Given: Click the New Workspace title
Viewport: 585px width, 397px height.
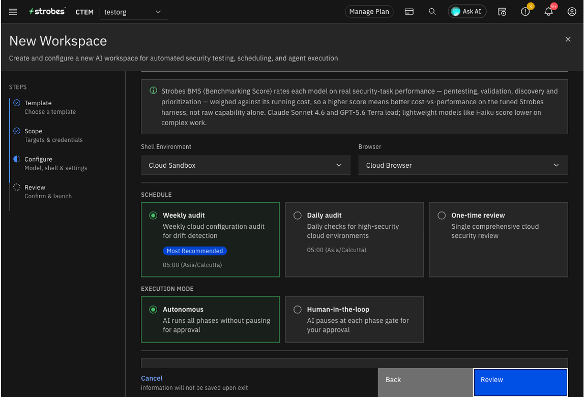Looking at the screenshot, I should tap(58, 41).
